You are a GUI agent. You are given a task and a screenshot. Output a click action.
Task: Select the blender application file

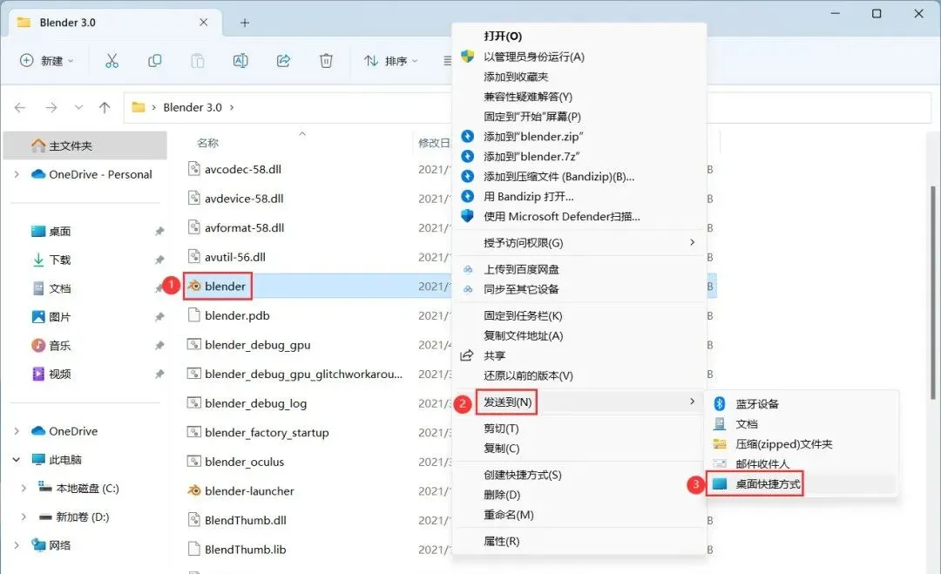pyautogui.click(x=225, y=286)
